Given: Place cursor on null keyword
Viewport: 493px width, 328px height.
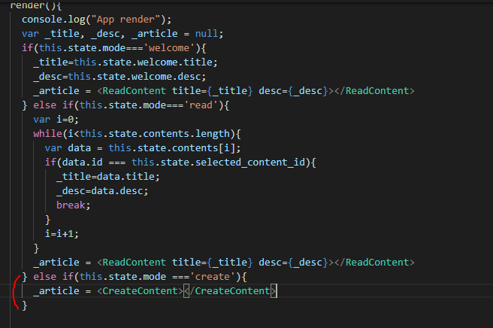Looking at the screenshot, I should click(x=206, y=34).
